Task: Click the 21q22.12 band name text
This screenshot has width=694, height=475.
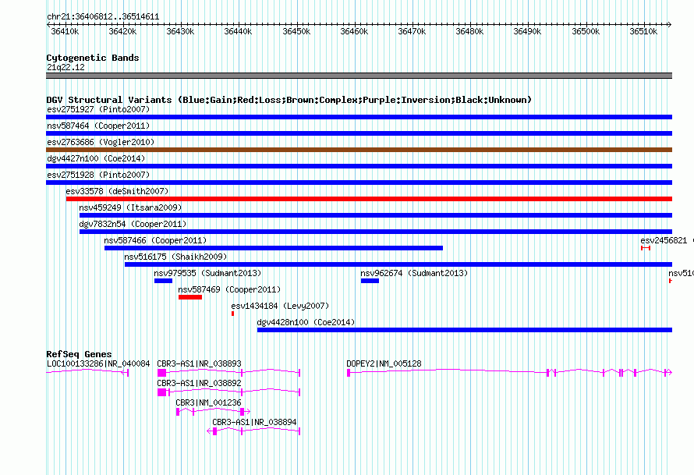Action: tap(66, 67)
